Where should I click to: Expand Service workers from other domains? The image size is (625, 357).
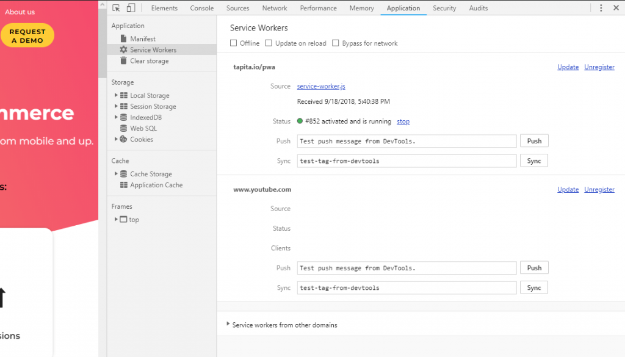pos(229,325)
